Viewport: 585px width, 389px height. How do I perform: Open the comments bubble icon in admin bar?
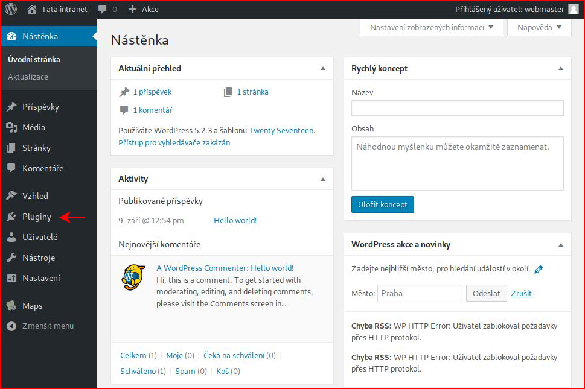(102, 9)
